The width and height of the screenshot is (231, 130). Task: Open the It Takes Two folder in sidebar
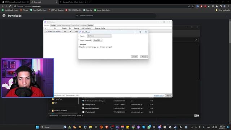[x=57, y=99]
